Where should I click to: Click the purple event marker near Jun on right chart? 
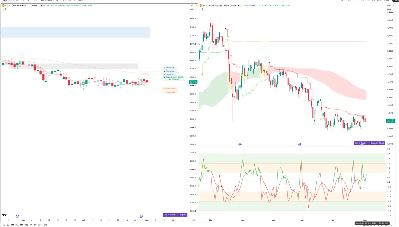[x=300, y=144]
